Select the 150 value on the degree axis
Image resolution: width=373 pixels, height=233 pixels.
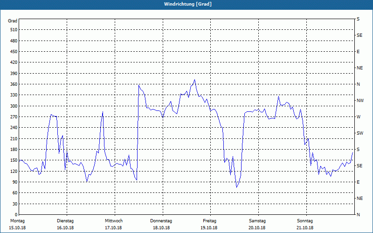pyautogui.click(x=14, y=160)
